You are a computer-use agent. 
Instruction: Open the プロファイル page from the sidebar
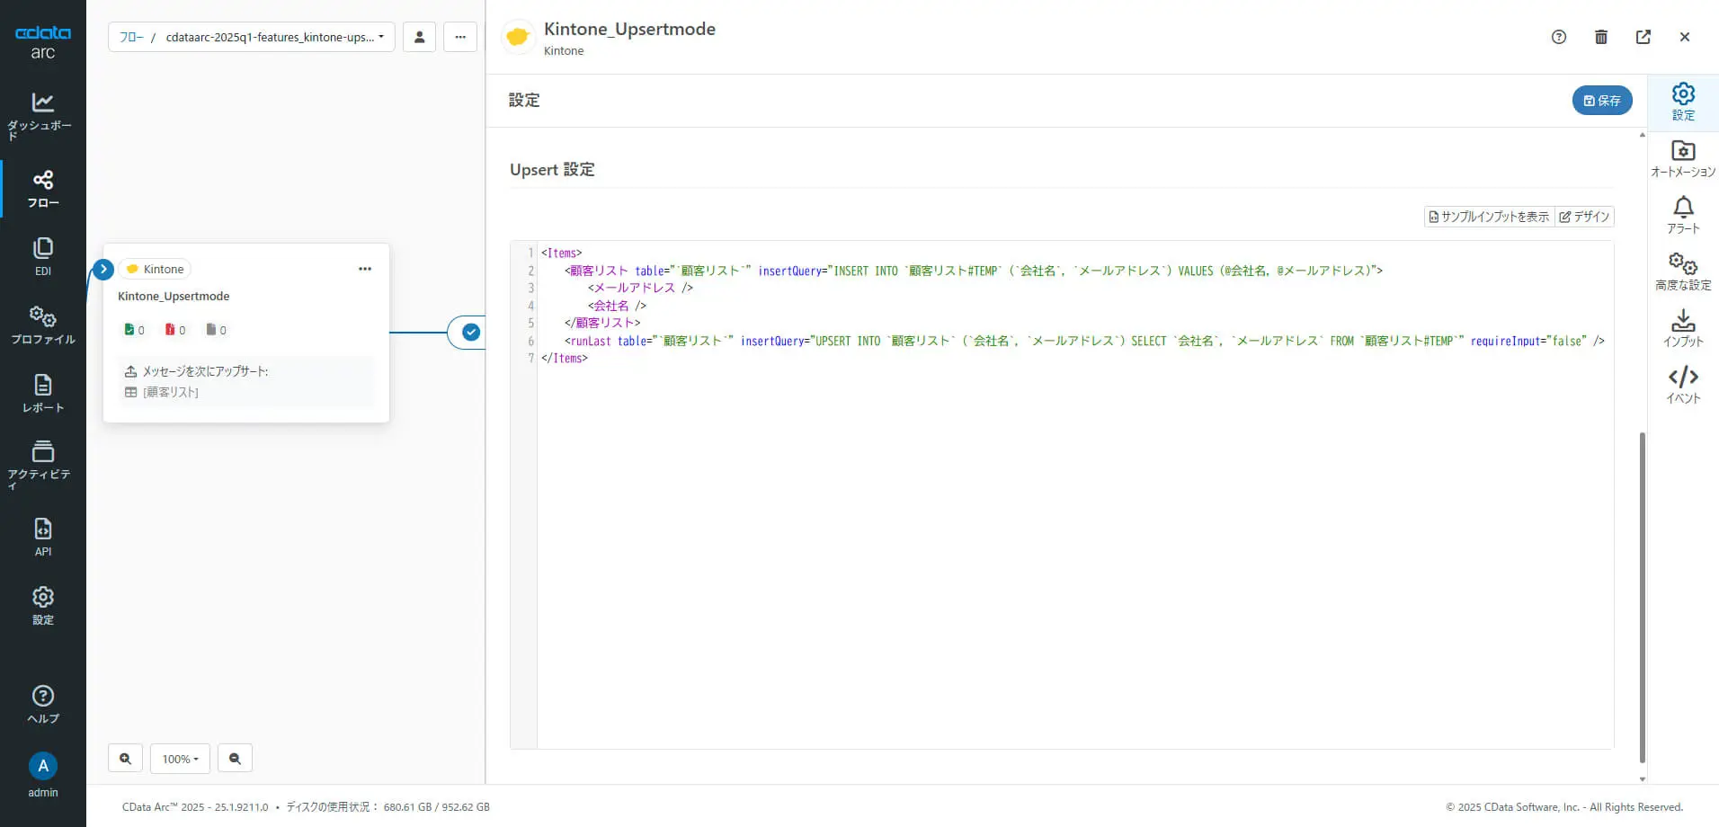42,325
